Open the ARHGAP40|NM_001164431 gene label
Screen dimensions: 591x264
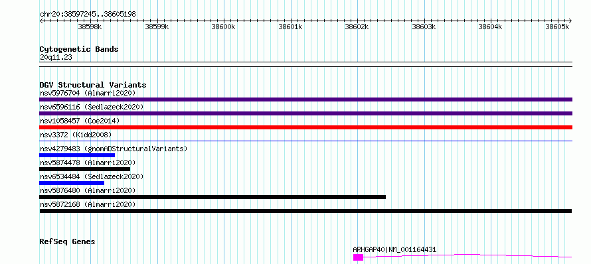click(394, 249)
